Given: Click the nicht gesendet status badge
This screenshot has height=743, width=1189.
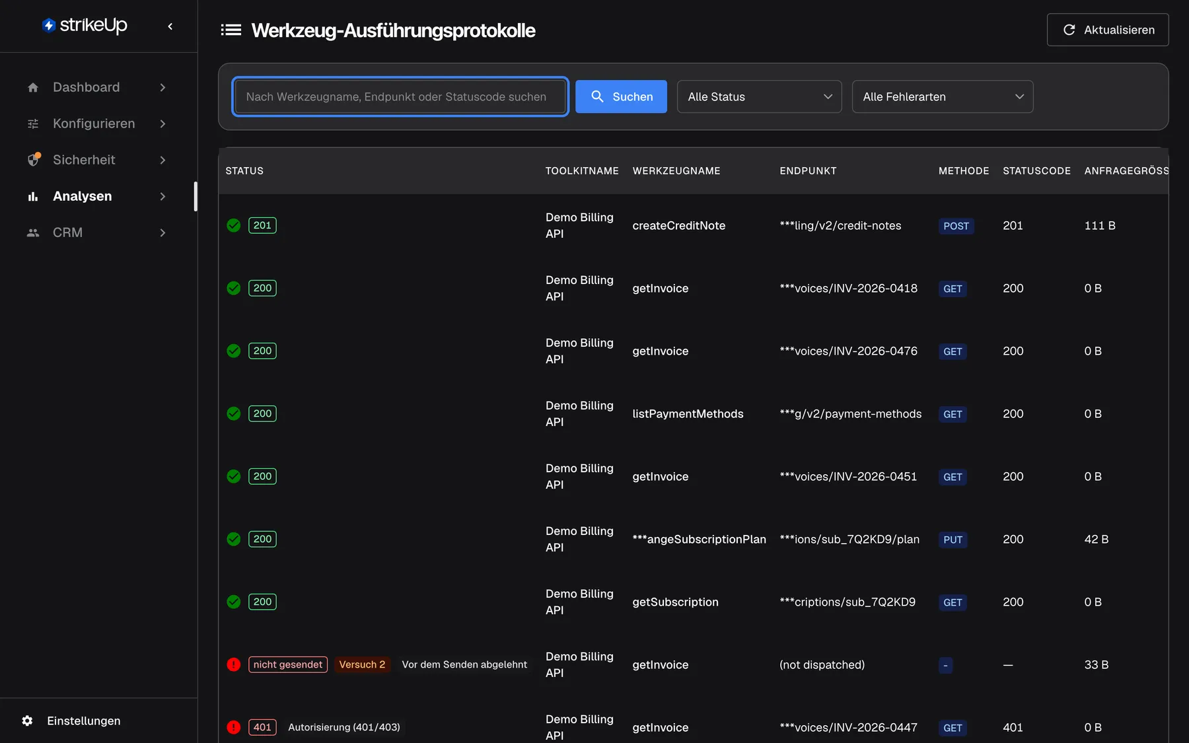Looking at the screenshot, I should [x=288, y=664].
